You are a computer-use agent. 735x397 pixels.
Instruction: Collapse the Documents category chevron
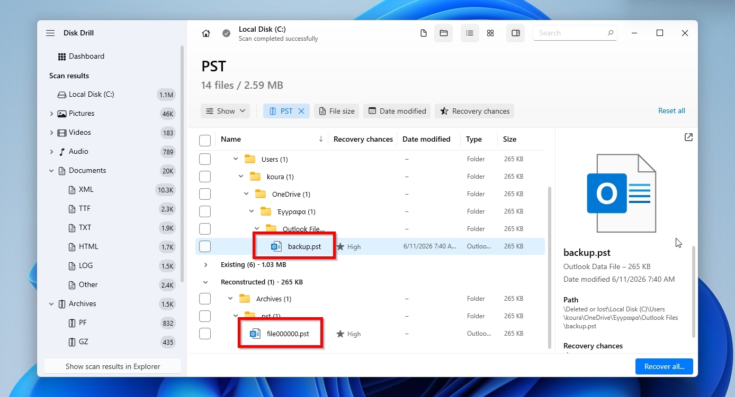coord(51,171)
